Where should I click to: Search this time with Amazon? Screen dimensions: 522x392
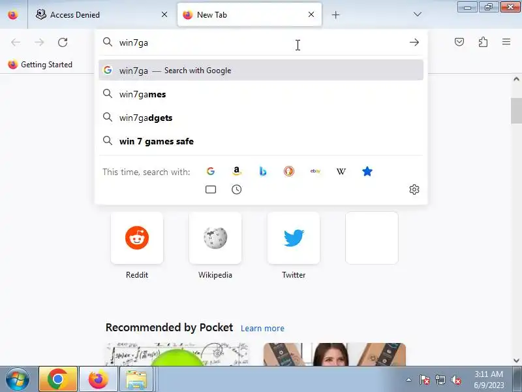tap(236, 171)
